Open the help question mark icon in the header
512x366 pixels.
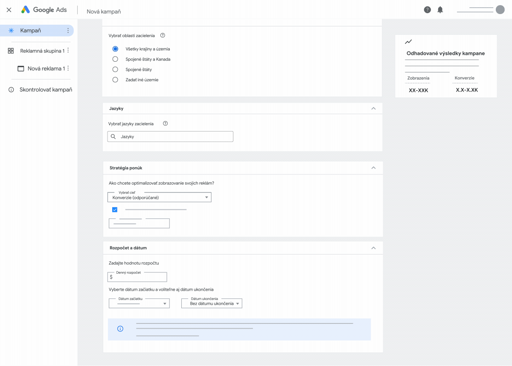coord(428,10)
